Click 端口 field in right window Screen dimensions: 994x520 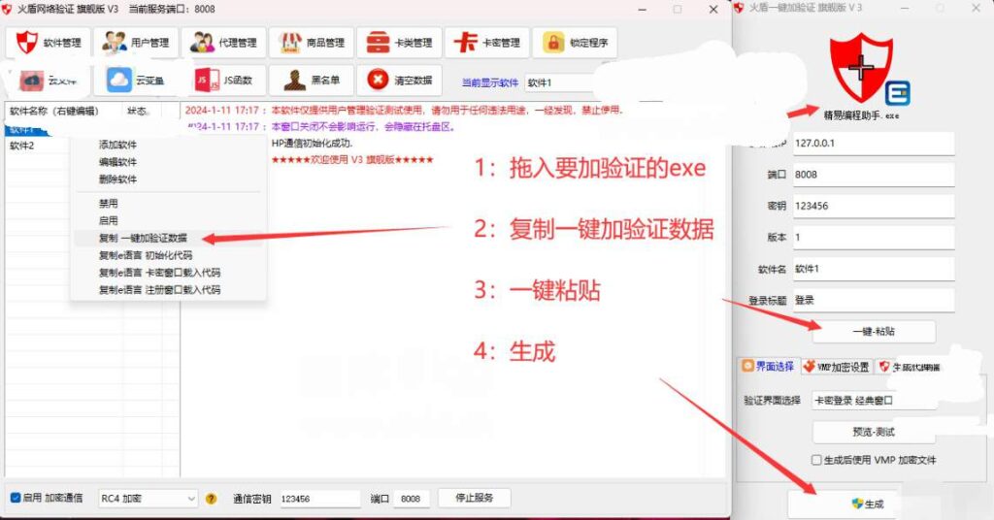(x=874, y=175)
